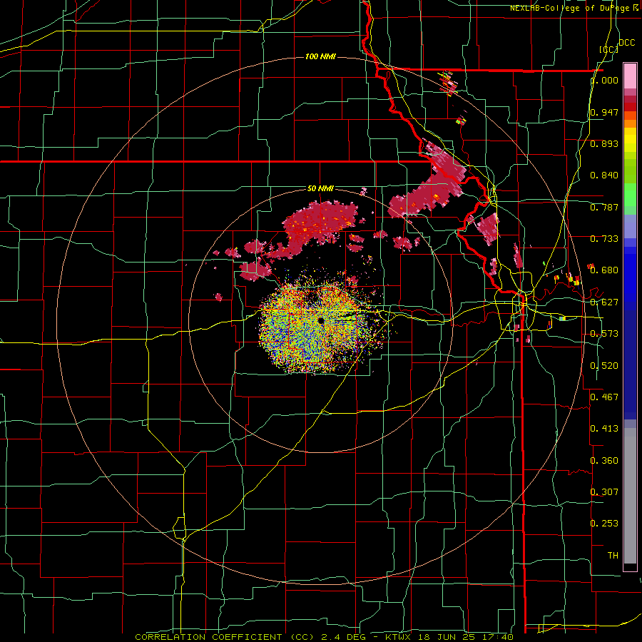Click the 0.467 legend value

[604, 397]
